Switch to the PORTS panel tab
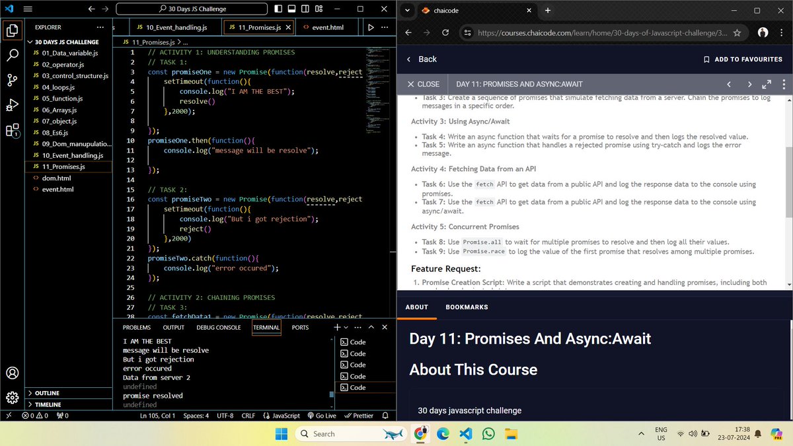This screenshot has height=446, width=793. [x=300, y=327]
